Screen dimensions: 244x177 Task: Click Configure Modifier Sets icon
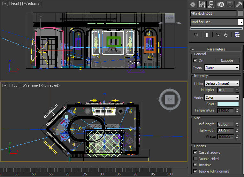tap(237, 35)
